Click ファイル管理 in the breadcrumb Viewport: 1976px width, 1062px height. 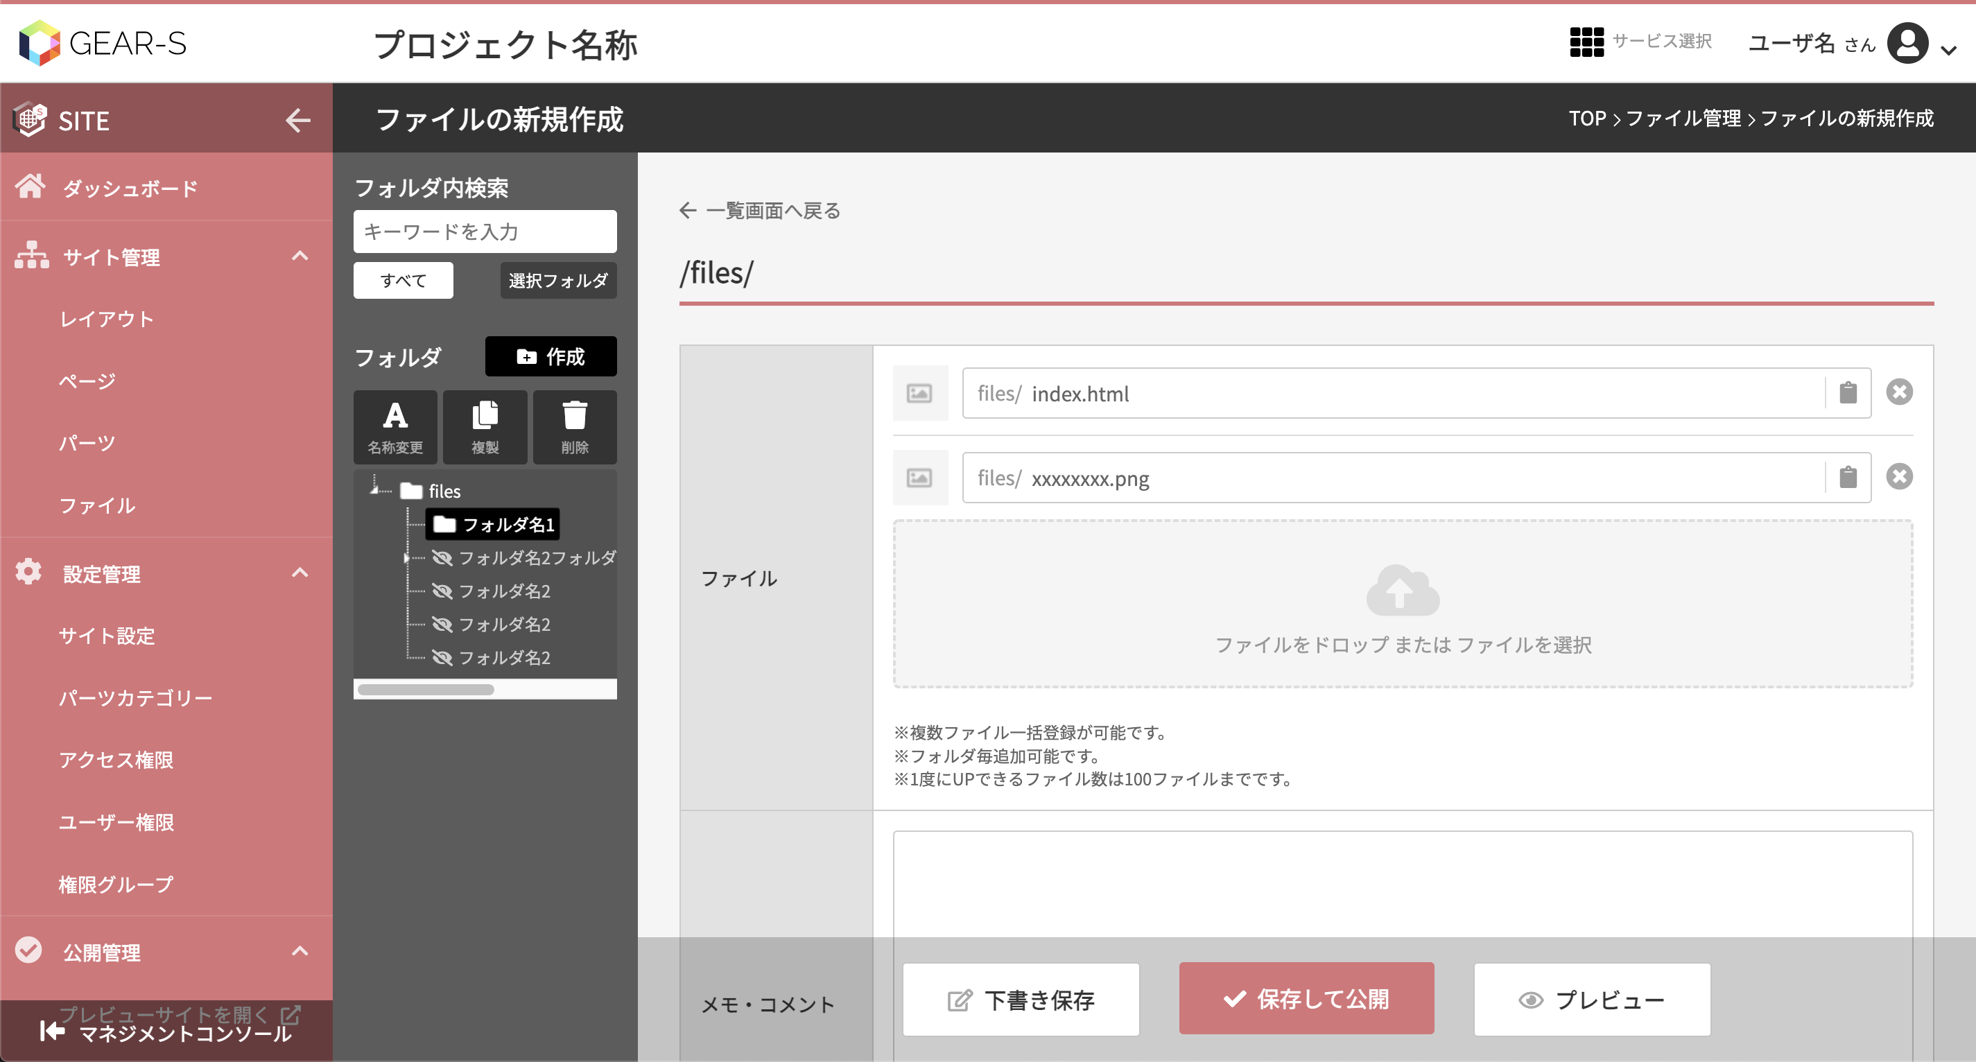coord(1683,118)
